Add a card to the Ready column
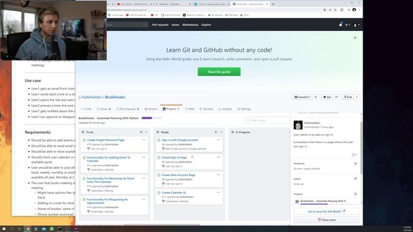413x232 pixels. pyautogui.click(x=216, y=132)
